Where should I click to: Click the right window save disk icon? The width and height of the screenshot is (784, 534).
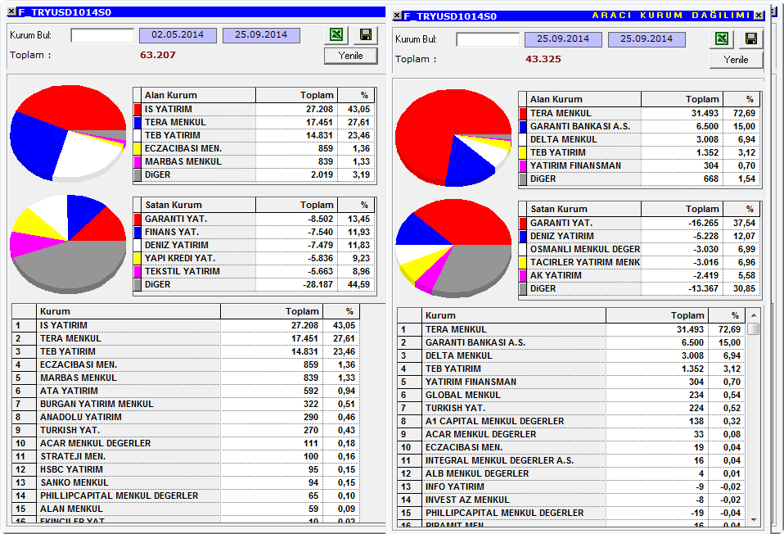click(x=751, y=38)
